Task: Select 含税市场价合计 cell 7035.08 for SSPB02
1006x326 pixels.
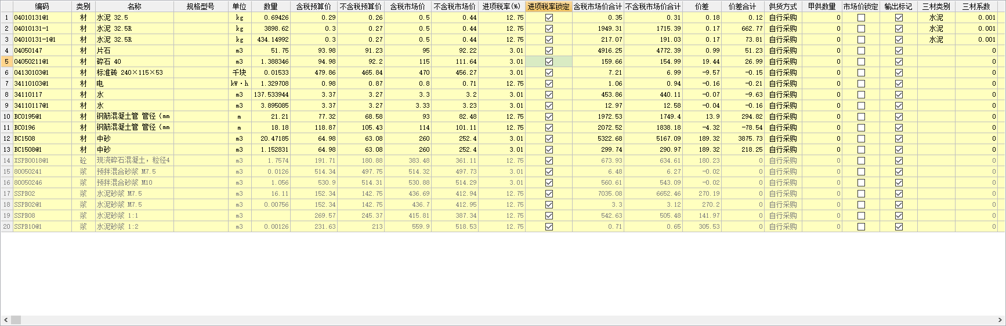Action: click(x=598, y=193)
